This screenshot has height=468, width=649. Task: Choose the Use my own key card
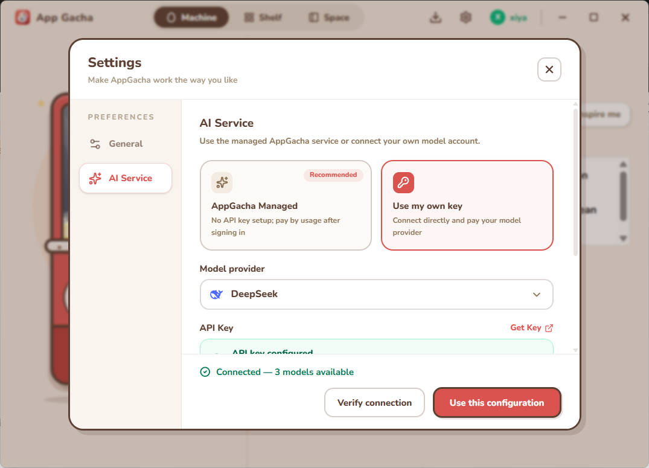pyautogui.click(x=467, y=205)
